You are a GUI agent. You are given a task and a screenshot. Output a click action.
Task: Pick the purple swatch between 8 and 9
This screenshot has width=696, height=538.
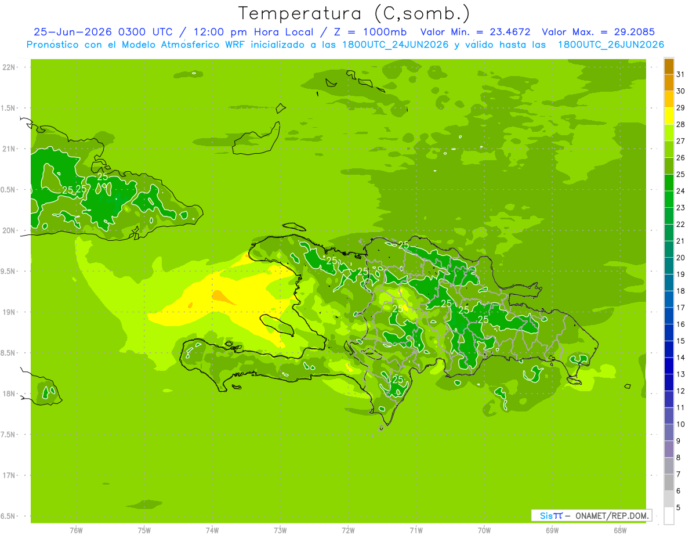pos(669,449)
